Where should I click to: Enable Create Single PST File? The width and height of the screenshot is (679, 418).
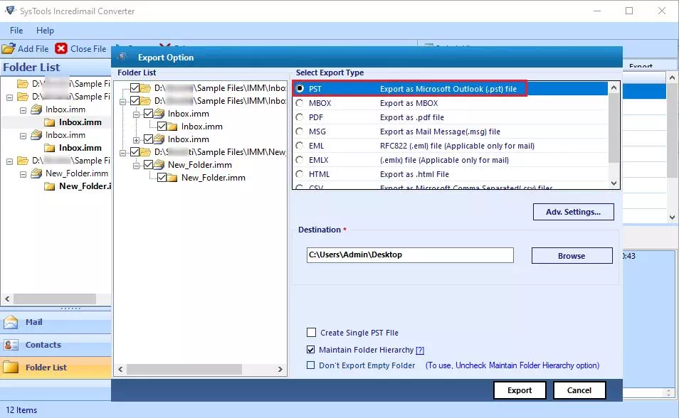pos(311,332)
